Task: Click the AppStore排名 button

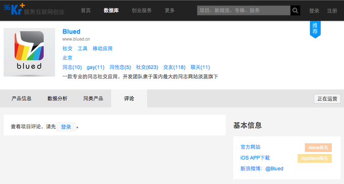Action: pyautogui.click(x=315, y=158)
